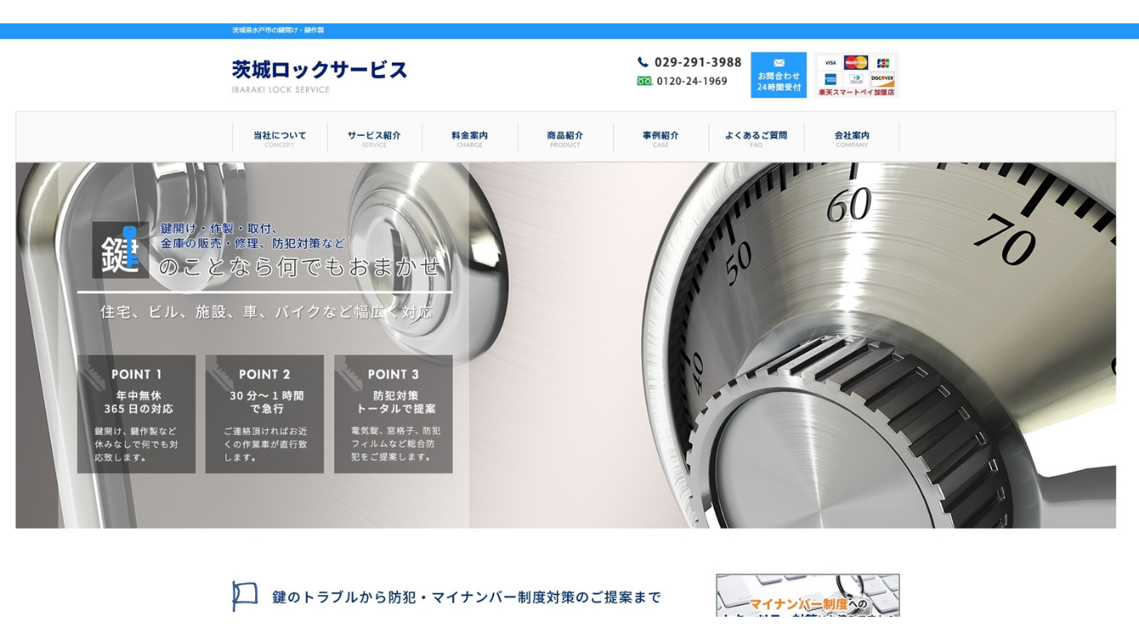Click the JCB card logo
This screenshot has width=1139, height=640.
pos(883,62)
